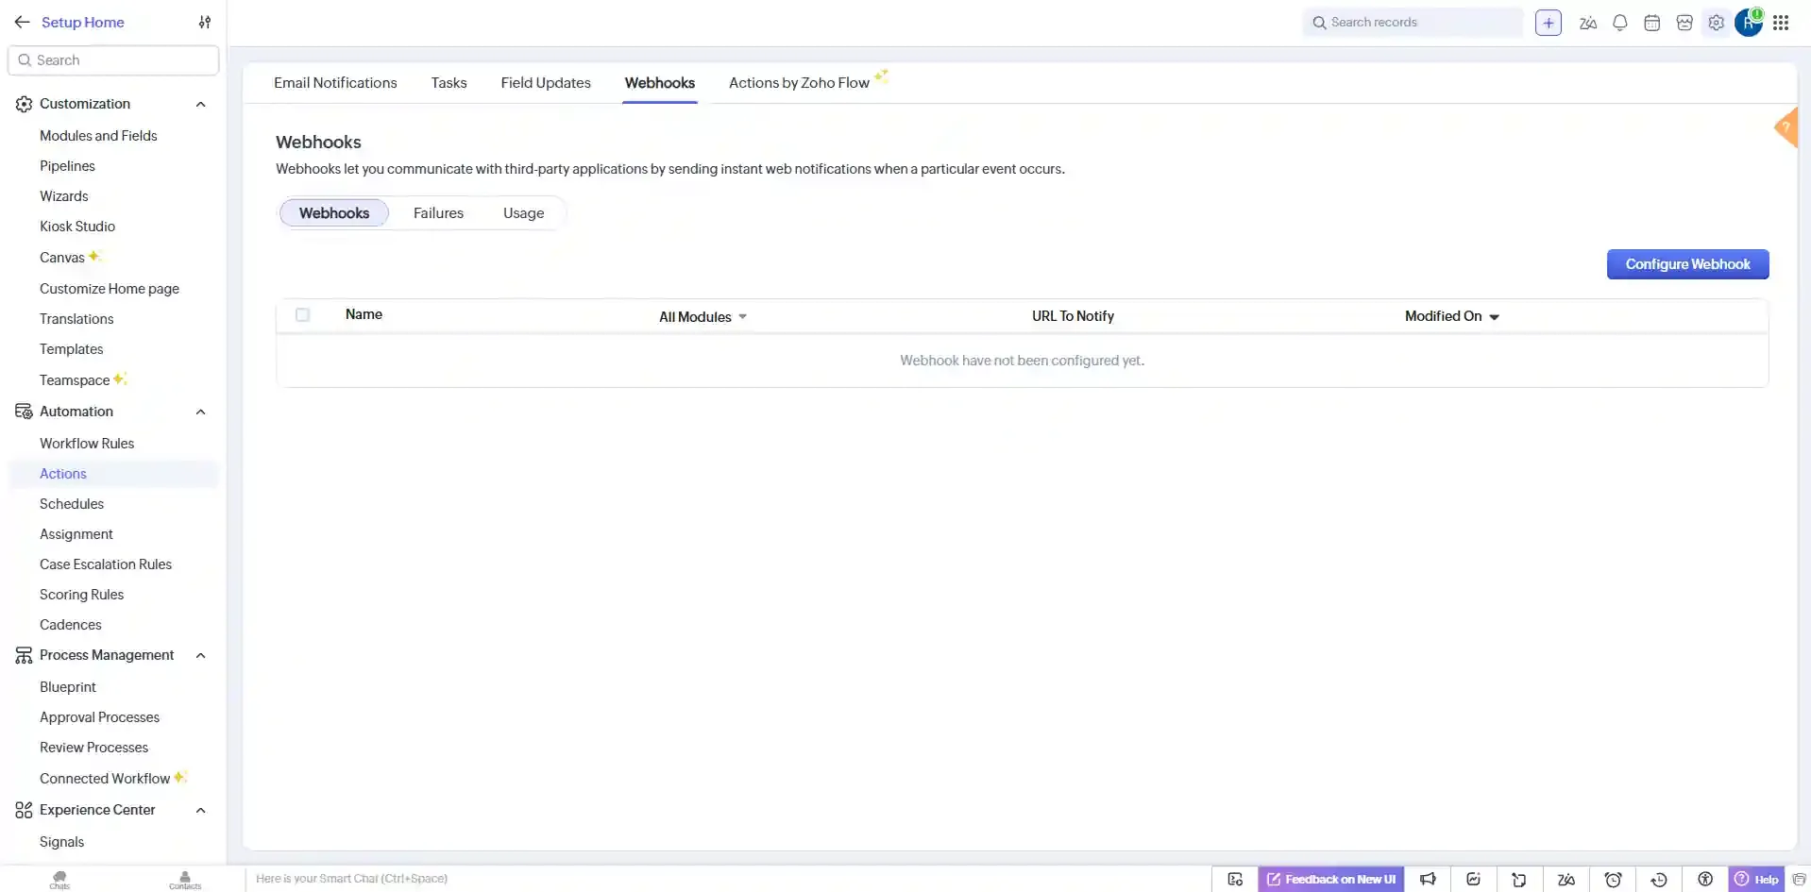Open Schedules in sidebar
Viewport: 1811px width, 892px height.
tap(72, 504)
